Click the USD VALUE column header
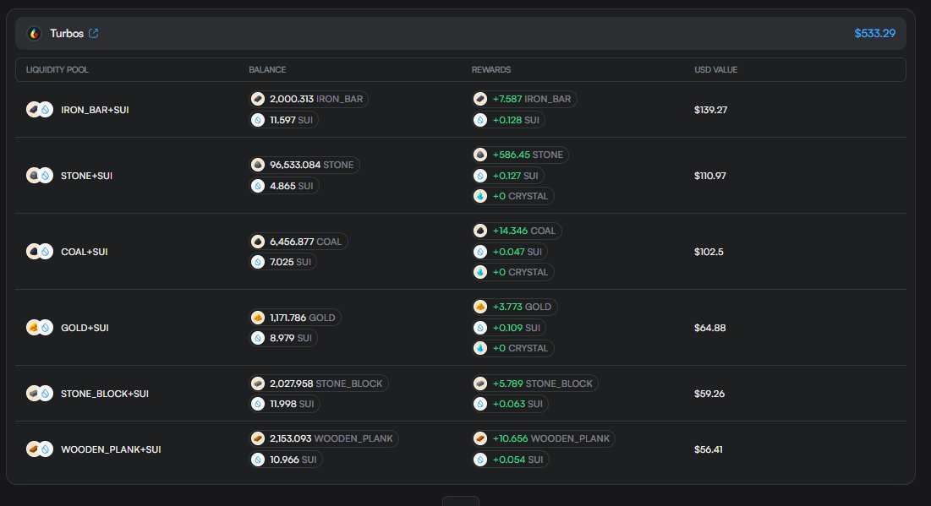Viewport: 931px width, 506px height. [x=716, y=69]
